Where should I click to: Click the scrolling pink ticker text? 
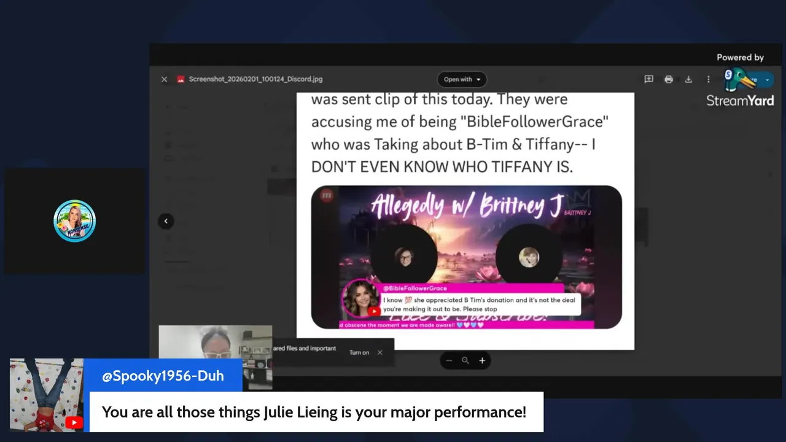[x=411, y=325]
